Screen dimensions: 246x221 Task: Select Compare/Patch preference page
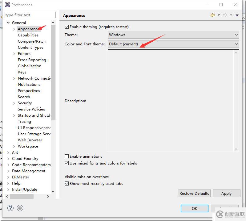pos(32,41)
